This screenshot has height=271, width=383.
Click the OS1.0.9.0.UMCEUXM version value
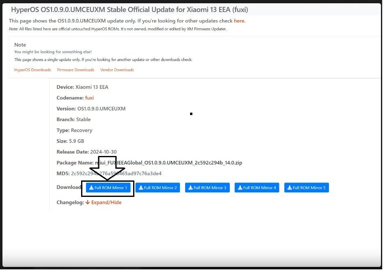[x=101, y=109]
